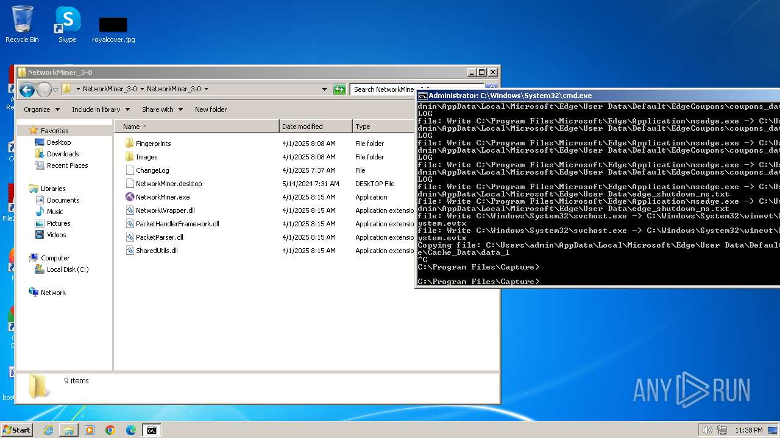Screen dimensions: 780x438
Task: Select Desktop under Favorites
Action: click(x=58, y=142)
